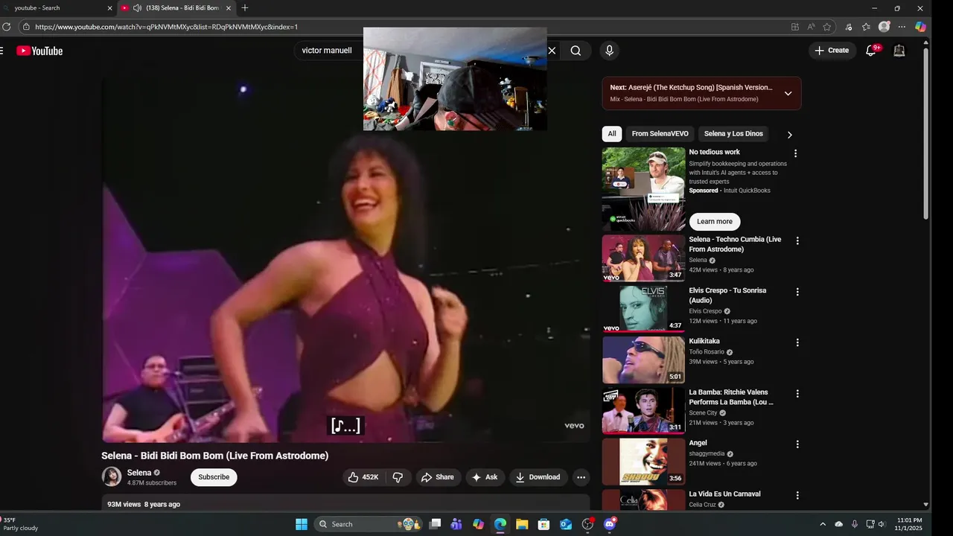Expand the Mix playlist panel
Screen dimensions: 953x536
point(788,94)
